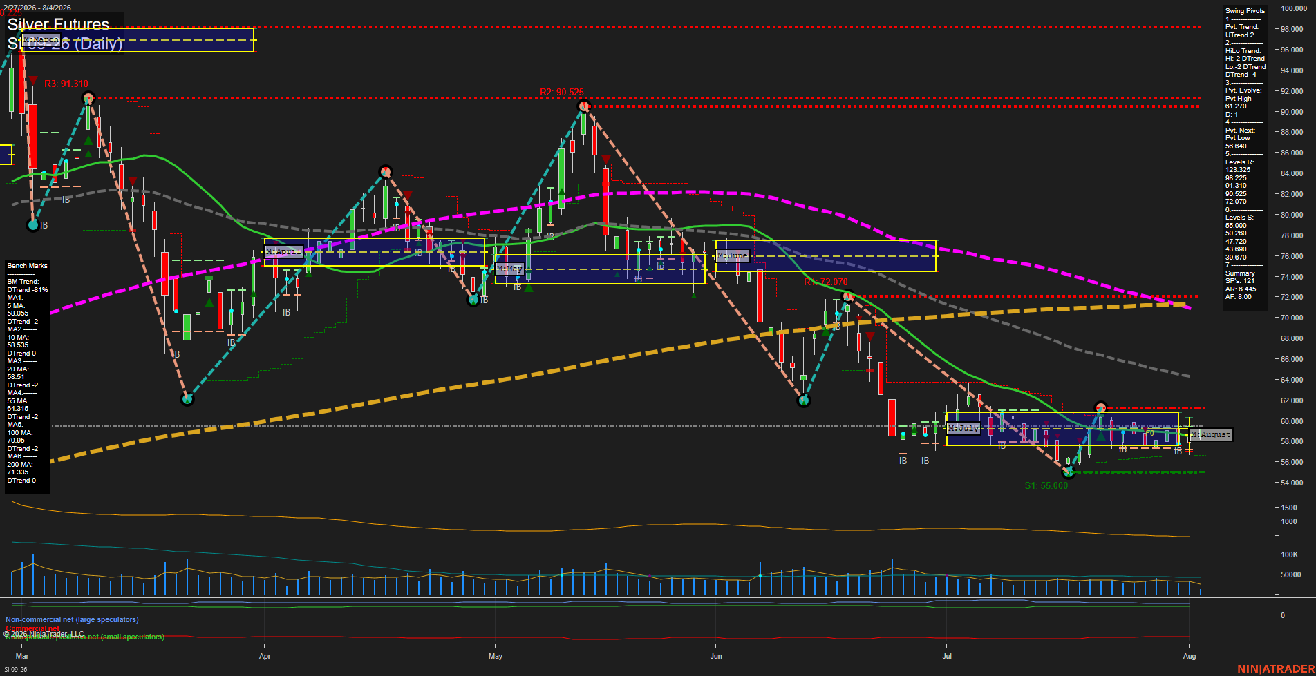
Task: Click the AR: 6.445 summary entry
Action: click(1241, 289)
